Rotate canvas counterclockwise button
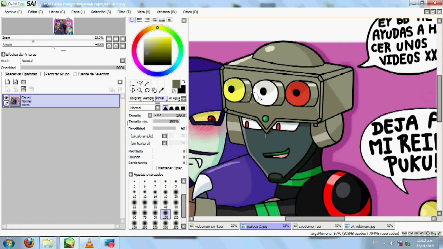The image size is (443, 249). coord(109,46)
